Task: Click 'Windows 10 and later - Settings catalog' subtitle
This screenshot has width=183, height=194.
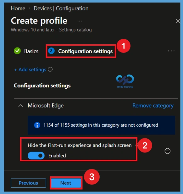Action: [x=51, y=30]
